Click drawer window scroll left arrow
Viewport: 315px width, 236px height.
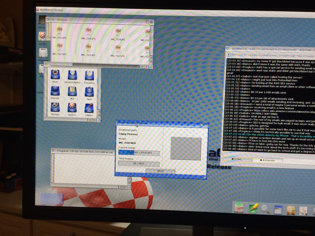click(90, 120)
